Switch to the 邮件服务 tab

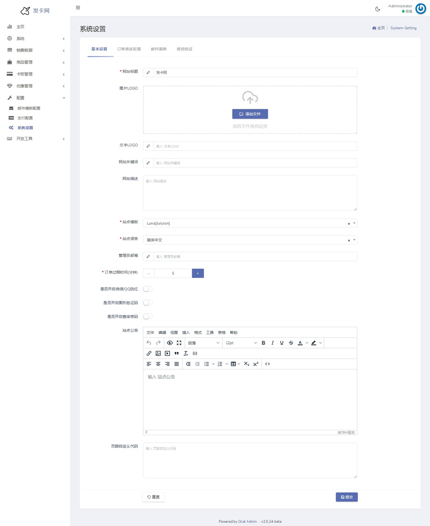[159, 49]
